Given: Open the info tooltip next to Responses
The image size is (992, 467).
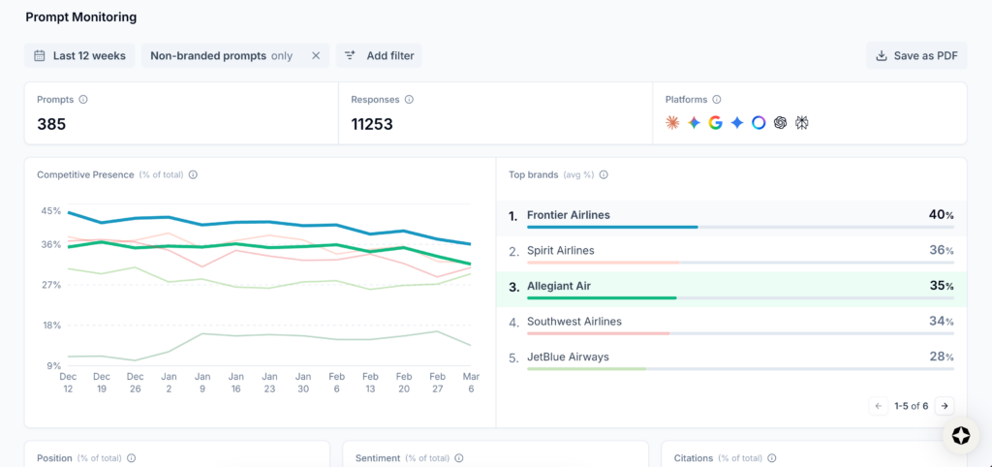Looking at the screenshot, I should click(x=409, y=100).
